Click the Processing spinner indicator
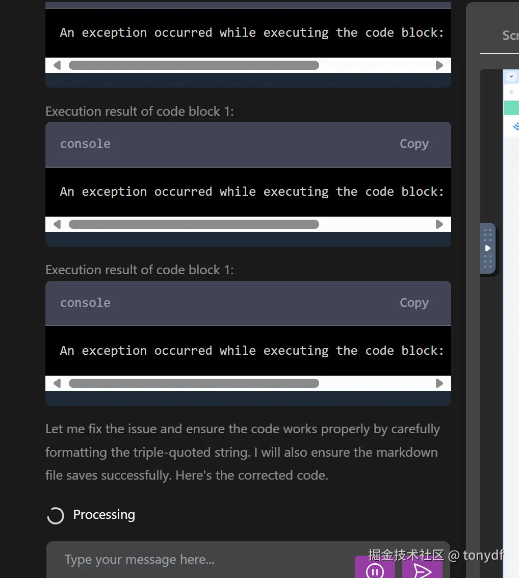The width and height of the screenshot is (519, 578). click(56, 515)
